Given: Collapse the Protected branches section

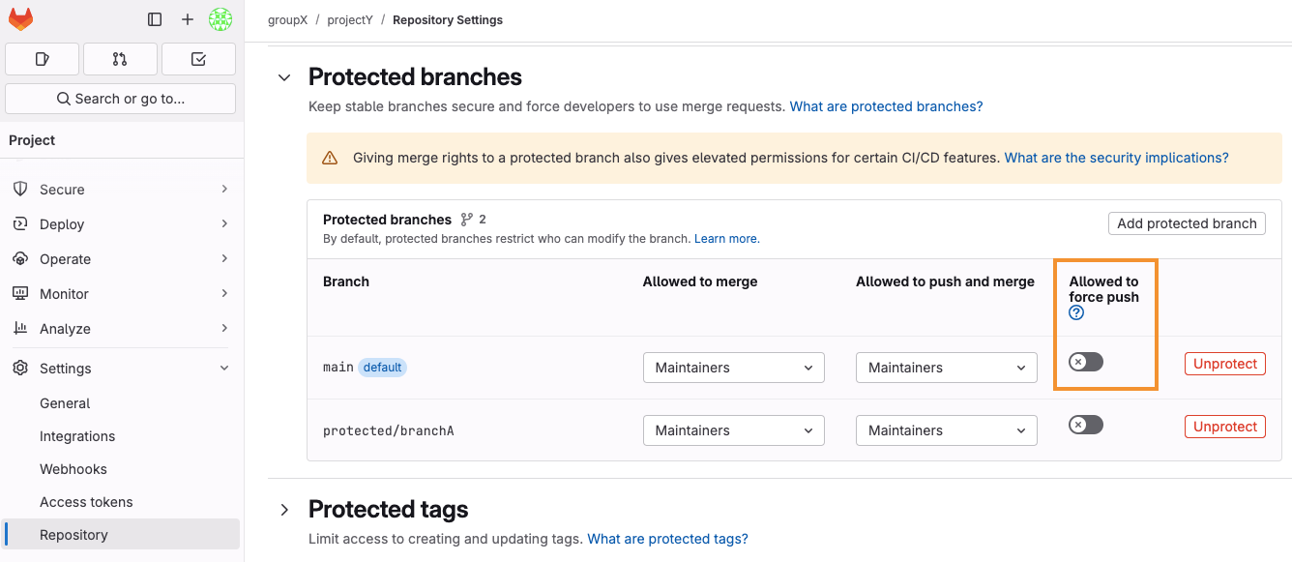Looking at the screenshot, I should pyautogui.click(x=284, y=77).
